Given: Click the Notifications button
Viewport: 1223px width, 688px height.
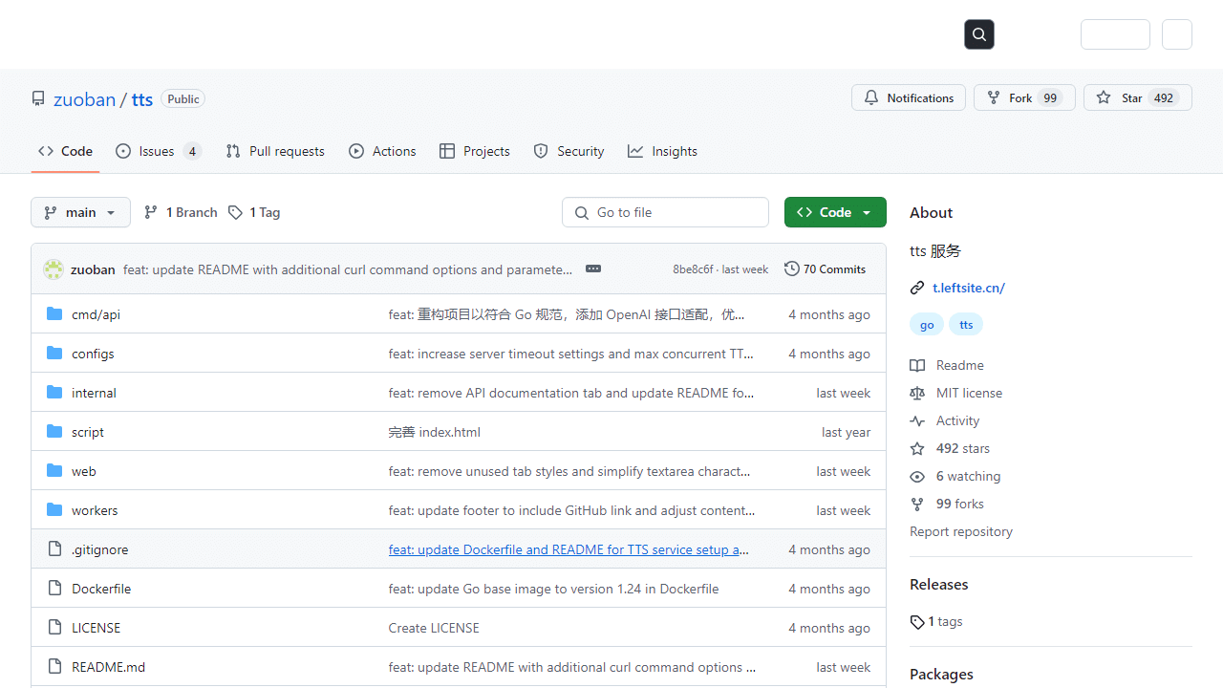Looking at the screenshot, I should click(909, 97).
